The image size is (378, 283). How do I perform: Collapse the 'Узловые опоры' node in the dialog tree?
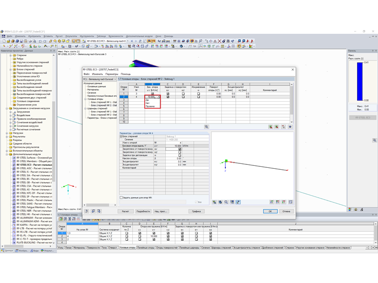(x=86, y=99)
